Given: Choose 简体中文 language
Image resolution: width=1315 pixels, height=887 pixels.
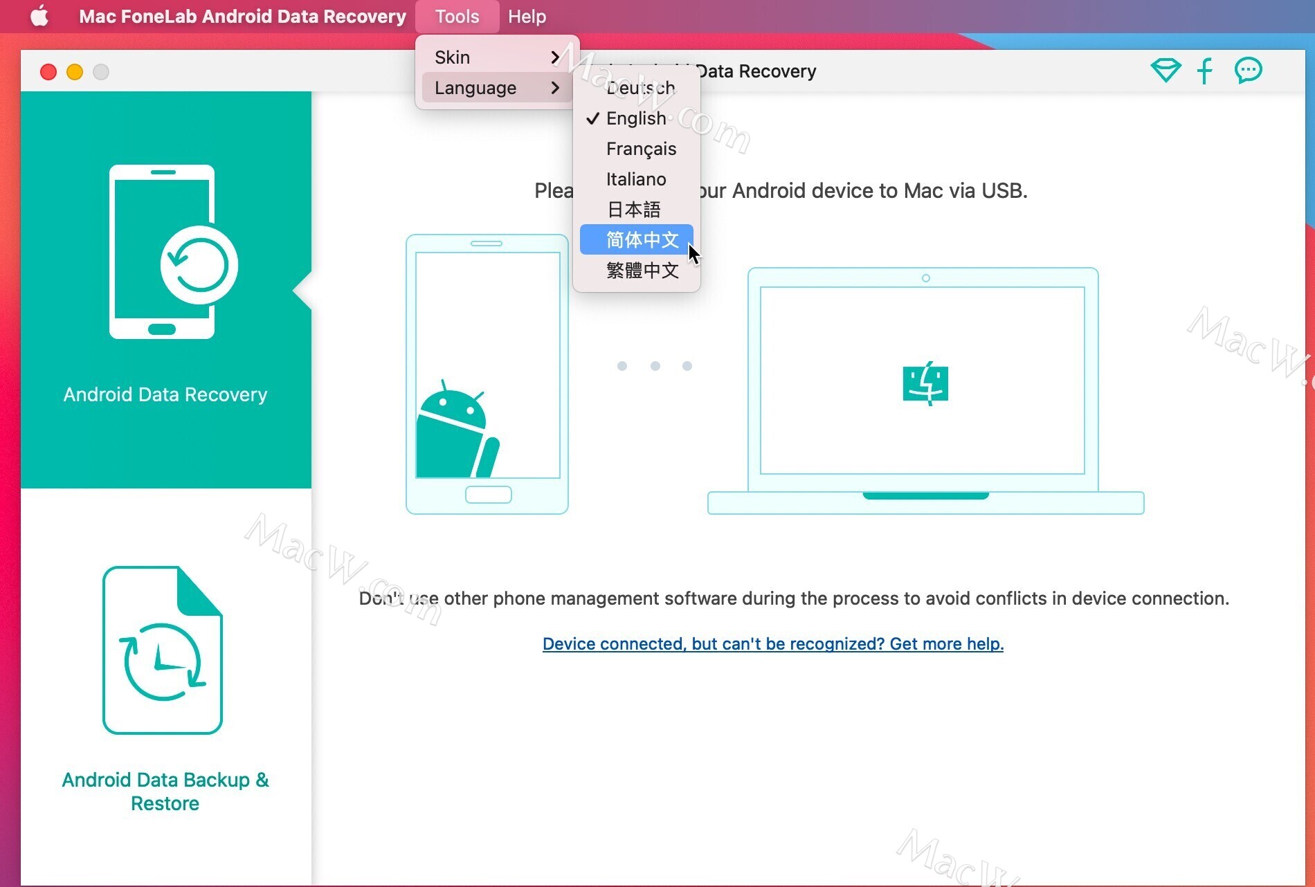Looking at the screenshot, I should point(637,239).
